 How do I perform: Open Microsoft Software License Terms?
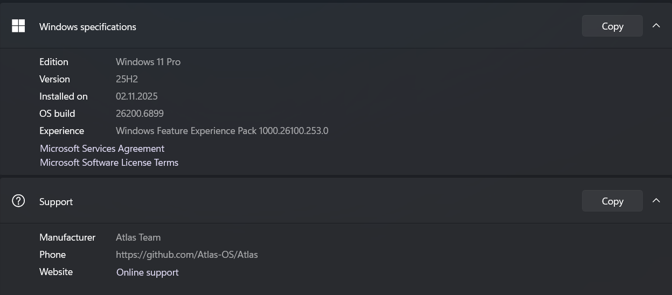point(109,163)
